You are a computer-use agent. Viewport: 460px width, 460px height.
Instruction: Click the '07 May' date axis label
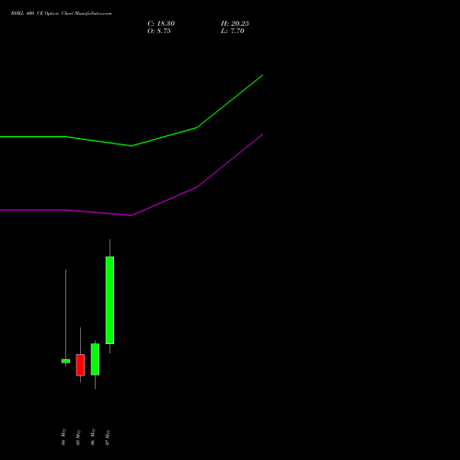pos(108,437)
